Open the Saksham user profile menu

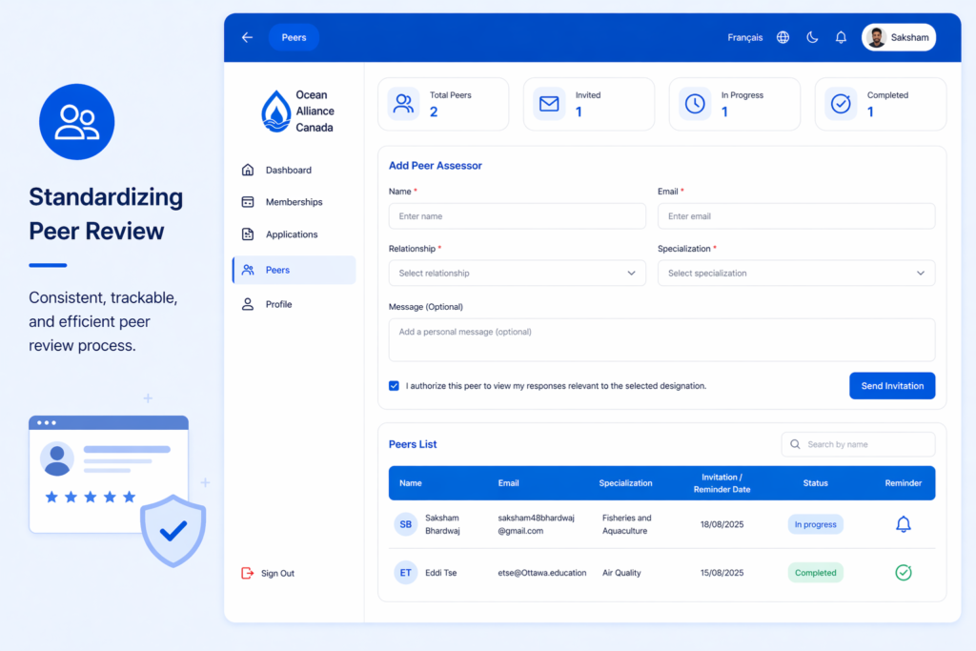[x=899, y=37]
